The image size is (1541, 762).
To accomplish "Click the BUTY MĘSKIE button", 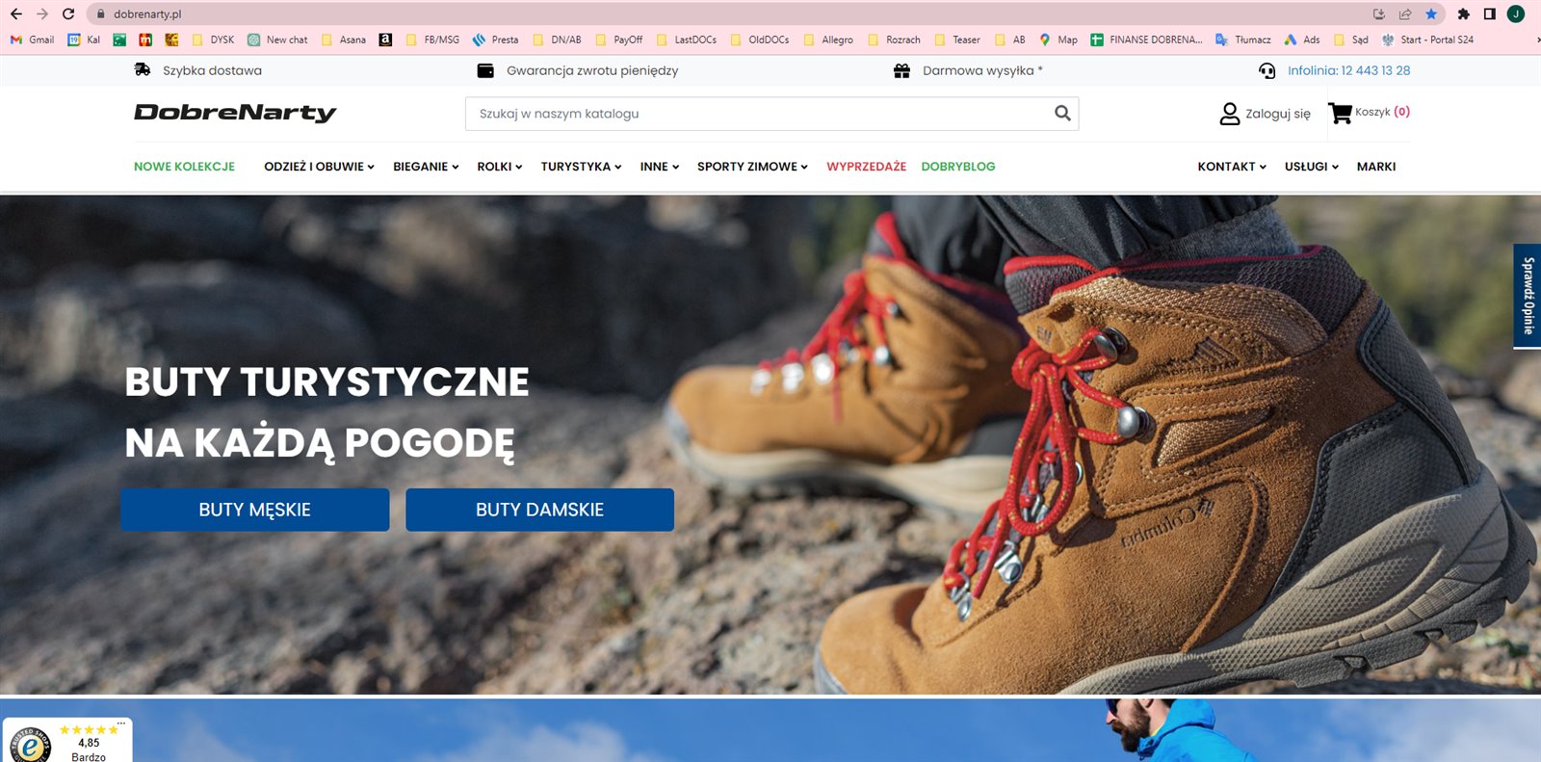I will (254, 510).
